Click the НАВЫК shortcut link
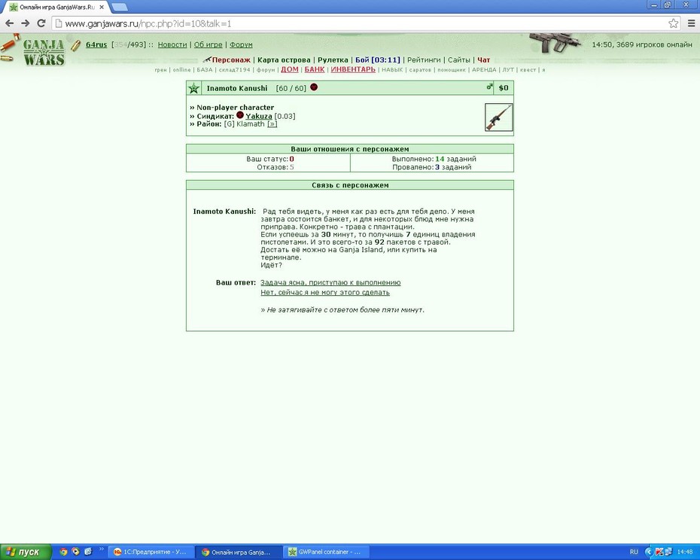 click(392, 70)
